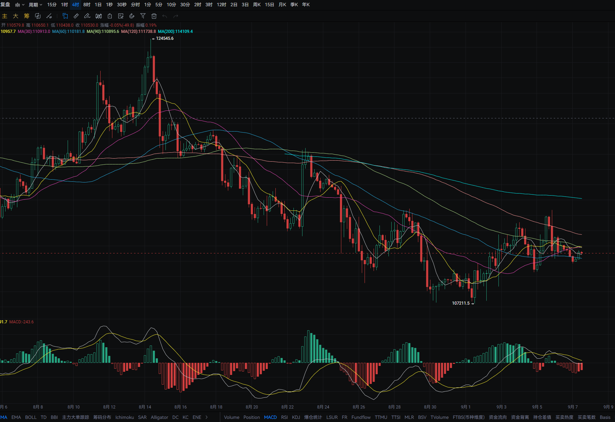
Task: Click the note edit icon
Action: (121, 16)
